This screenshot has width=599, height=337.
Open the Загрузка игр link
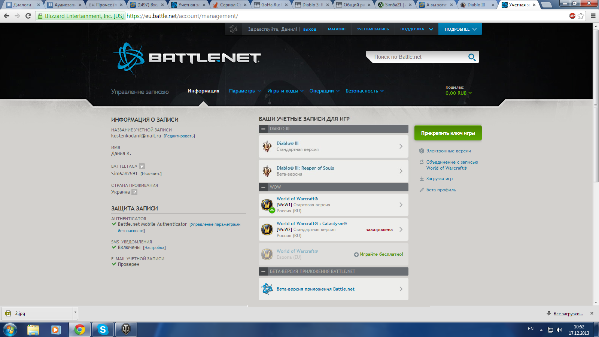click(x=440, y=179)
